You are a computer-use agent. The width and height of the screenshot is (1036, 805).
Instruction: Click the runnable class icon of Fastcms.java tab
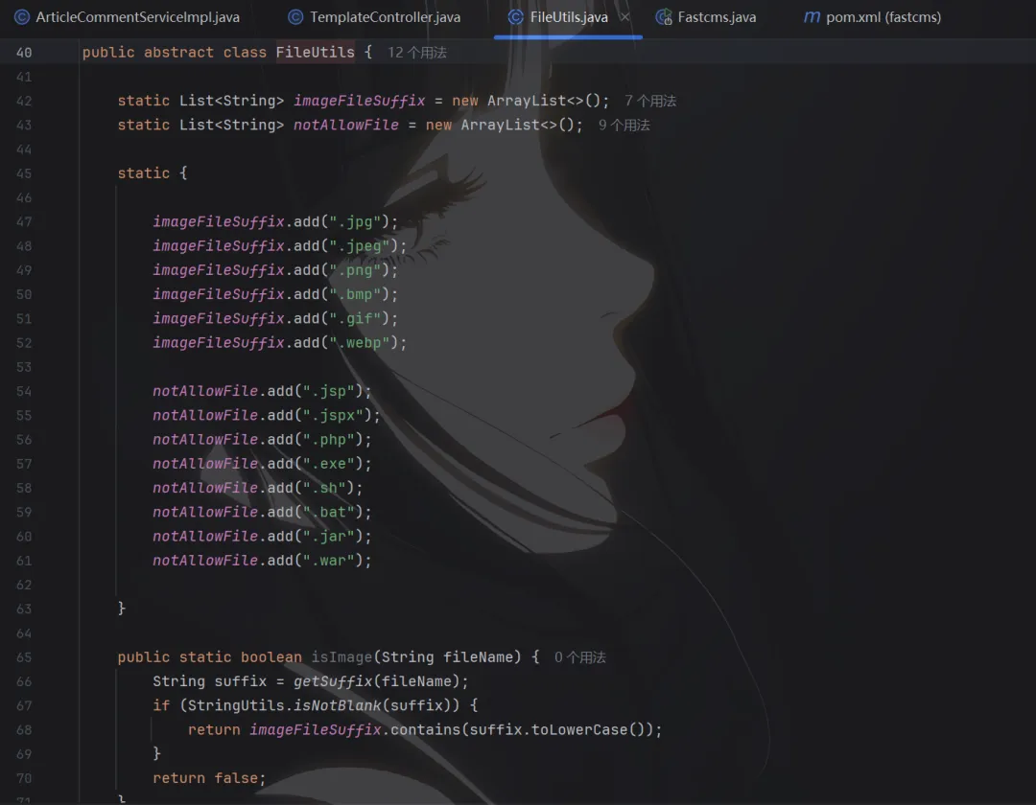click(x=664, y=17)
